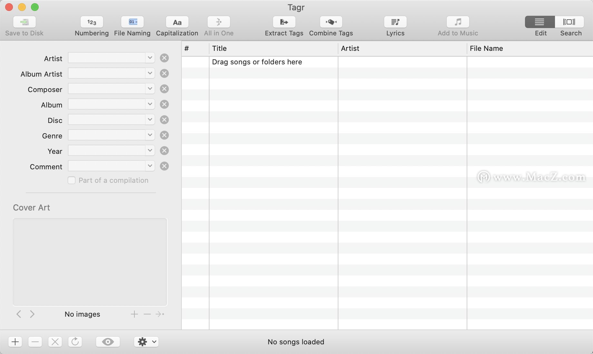This screenshot has width=593, height=354.
Task: Export cover art with arrow icon
Action: [x=160, y=314]
